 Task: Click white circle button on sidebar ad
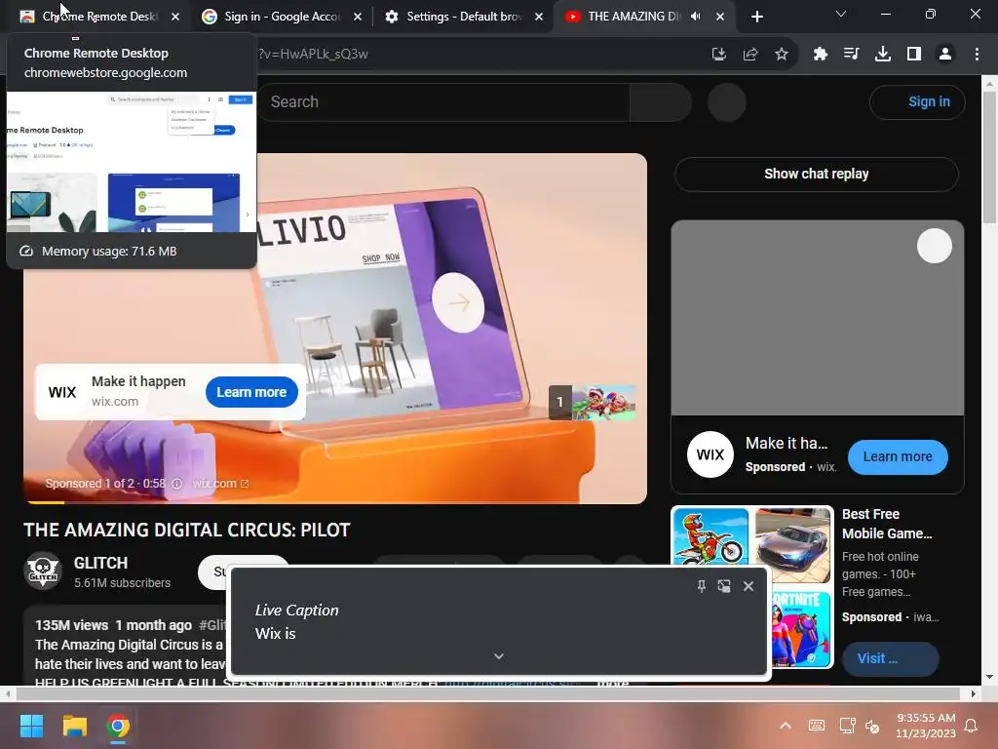click(935, 246)
